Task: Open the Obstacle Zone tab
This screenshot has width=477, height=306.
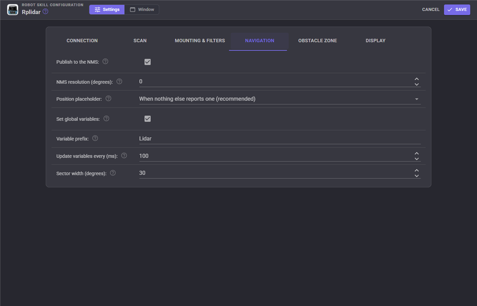Action: (318, 40)
